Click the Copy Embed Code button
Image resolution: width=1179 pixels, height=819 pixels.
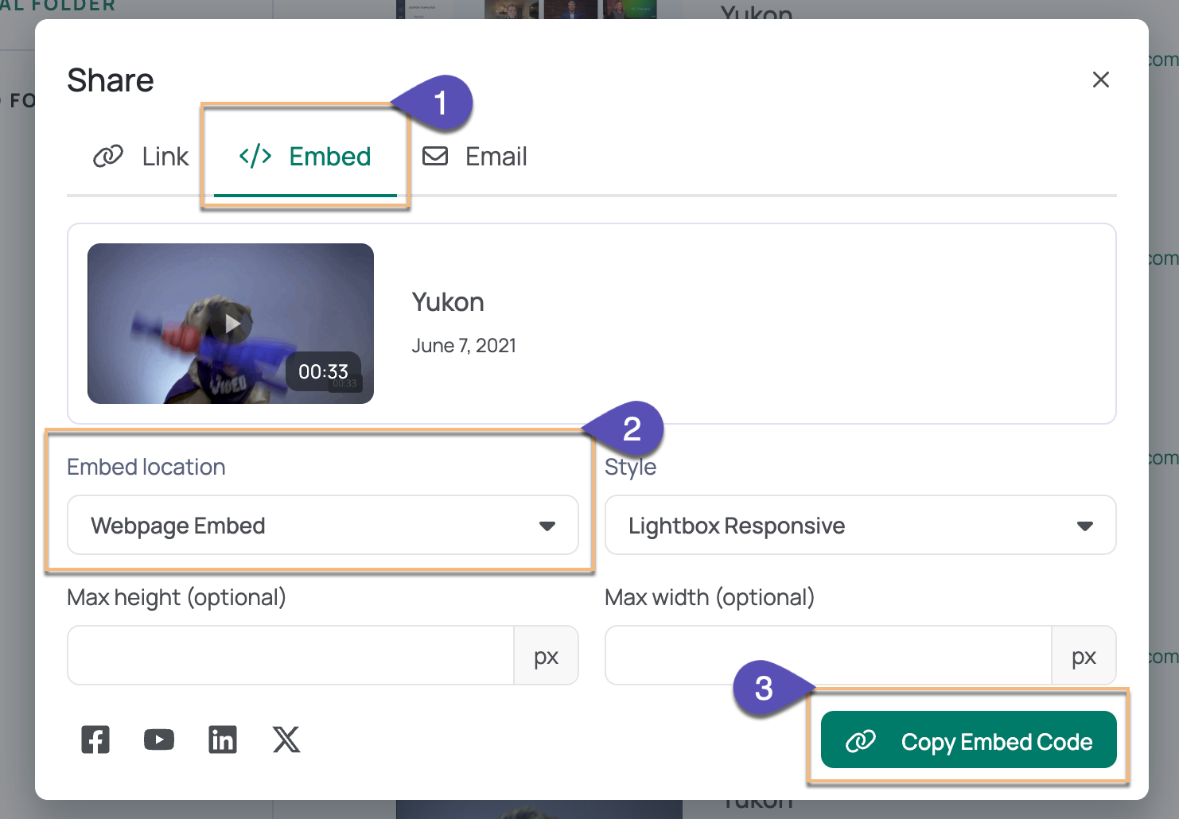pyautogui.click(x=969, y=739)
